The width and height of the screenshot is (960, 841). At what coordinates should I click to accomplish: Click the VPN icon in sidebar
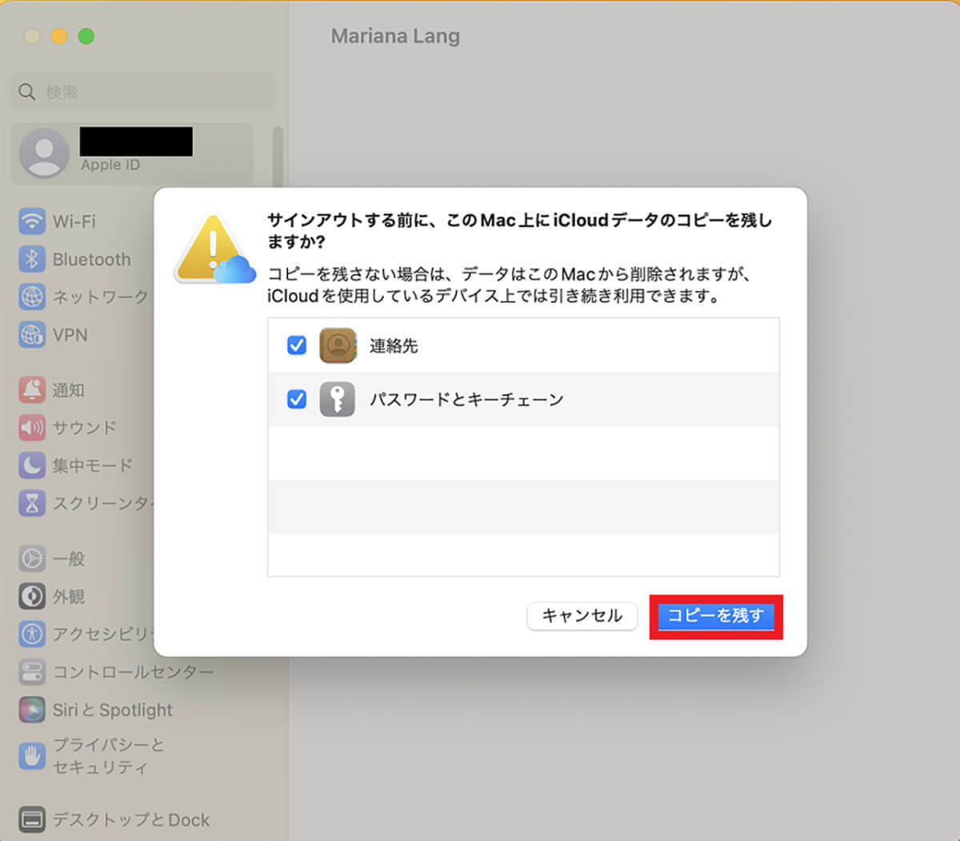(x=32, y=335)
